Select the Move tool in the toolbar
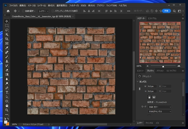The image size is (188, 129). click(x=7, y=21)
